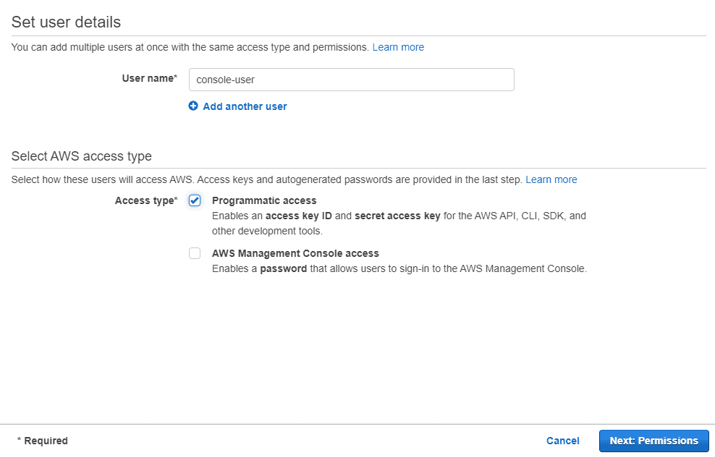Click the Cancel link
715x458 pixels.
click(563, 441)
